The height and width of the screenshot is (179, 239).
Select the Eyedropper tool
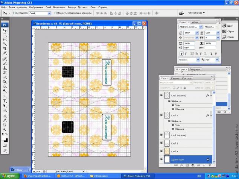(5, 120)
